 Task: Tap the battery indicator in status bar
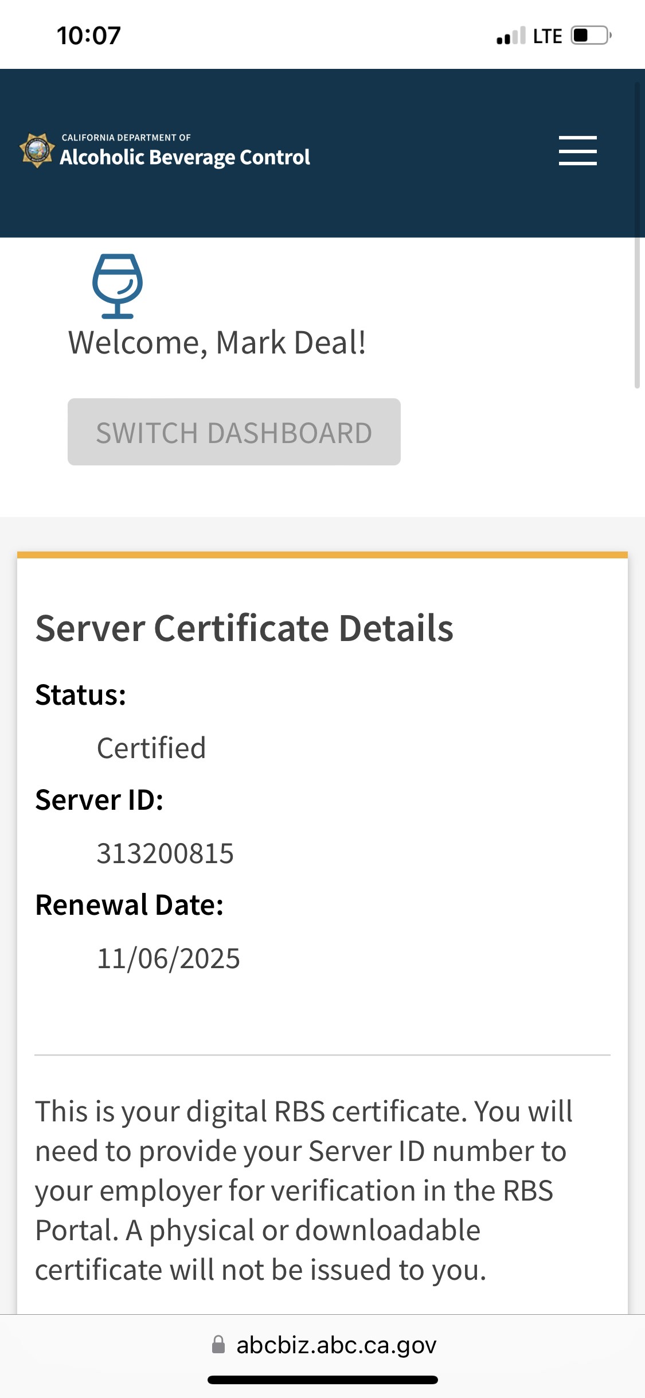[x=591, y=36]
